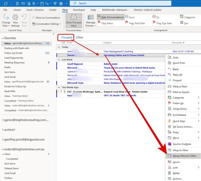Click the Send to OneNote icon
This screenshot has height=181, width=201.
tap(169, 144)
